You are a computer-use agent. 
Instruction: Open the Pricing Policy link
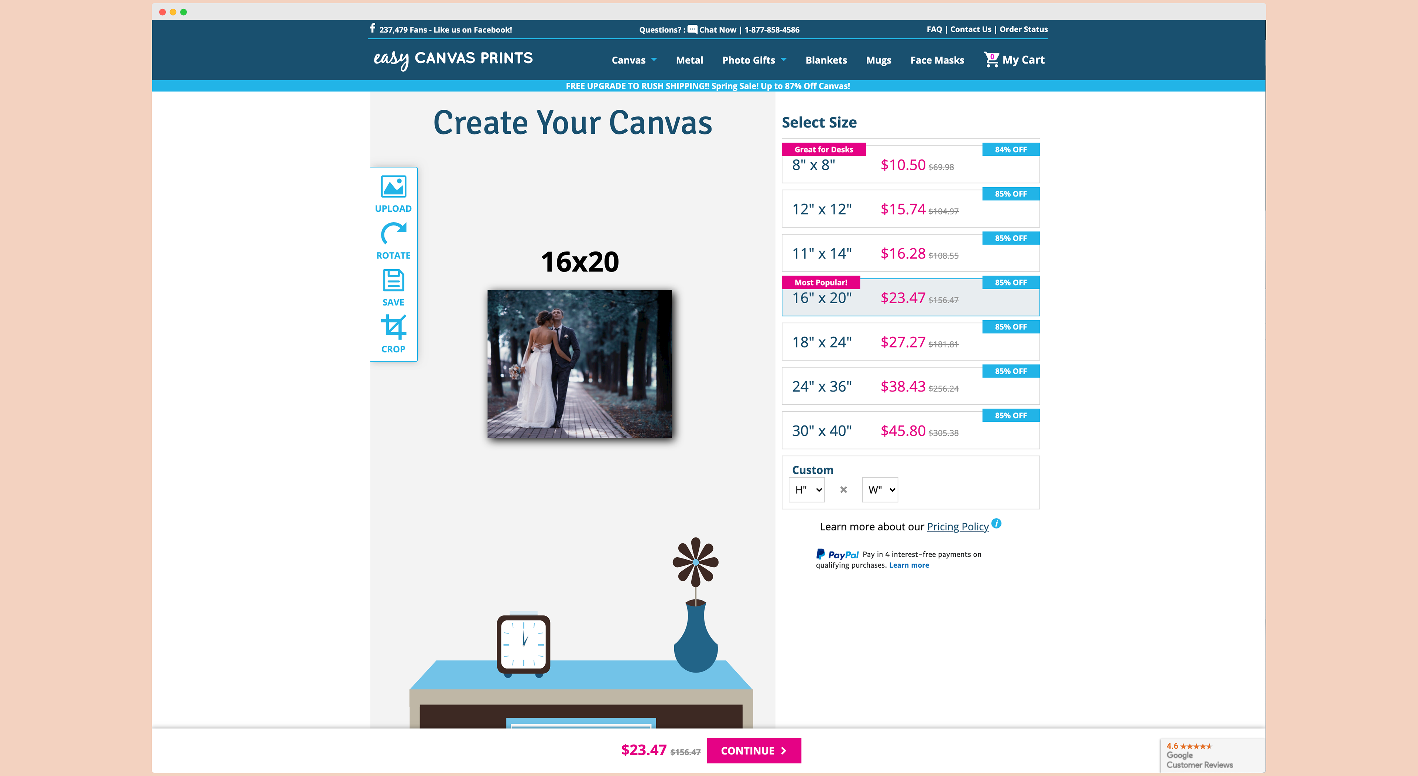coord(957,527)
